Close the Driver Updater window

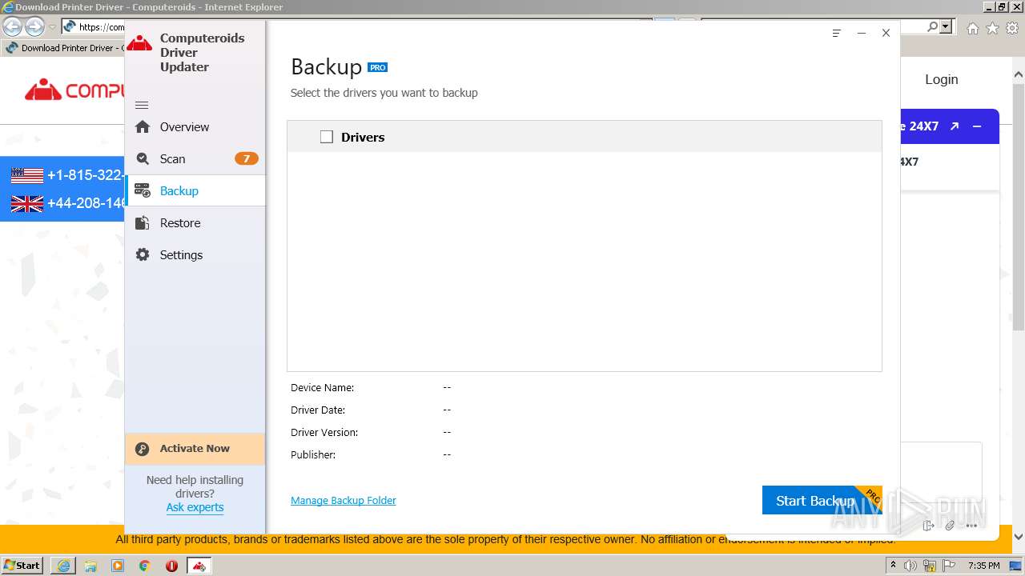coord(886,33)
